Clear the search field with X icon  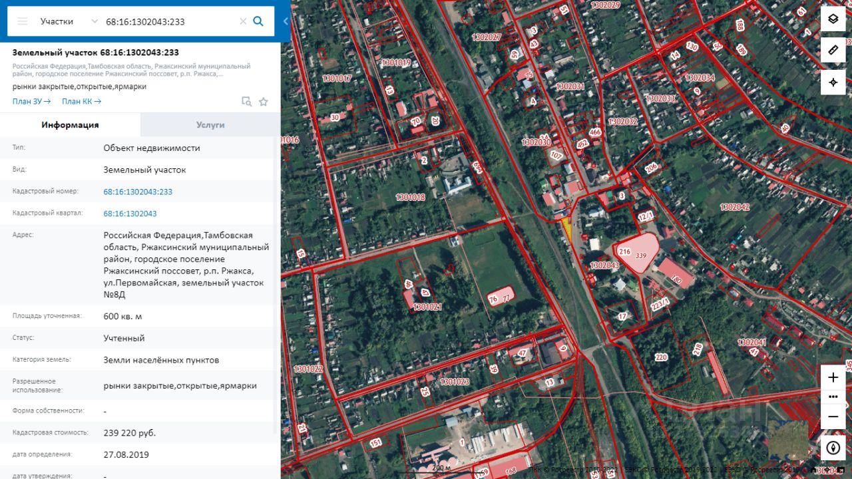click(x=243, y=21)
